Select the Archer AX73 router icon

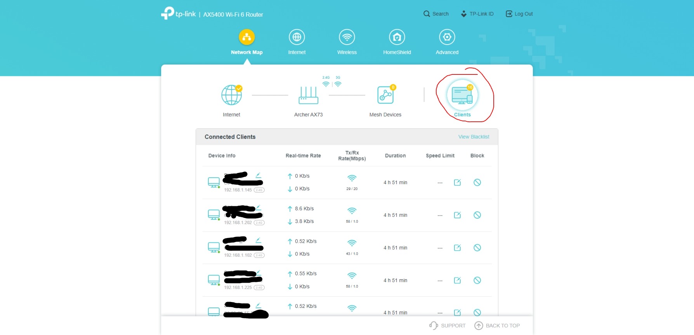pos(309,95)
